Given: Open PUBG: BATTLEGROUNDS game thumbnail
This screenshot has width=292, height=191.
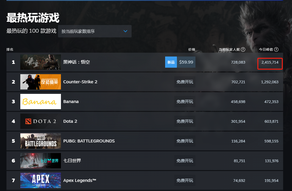Looking at the screenshot, I should (x=41, y=141).
